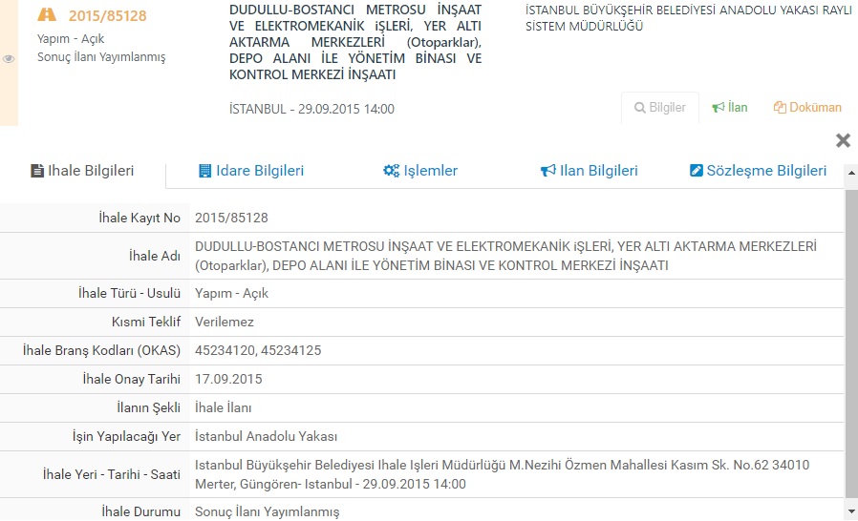Toggle the eye icon on the tender row

pyautogui.click(x=9, y=58)
